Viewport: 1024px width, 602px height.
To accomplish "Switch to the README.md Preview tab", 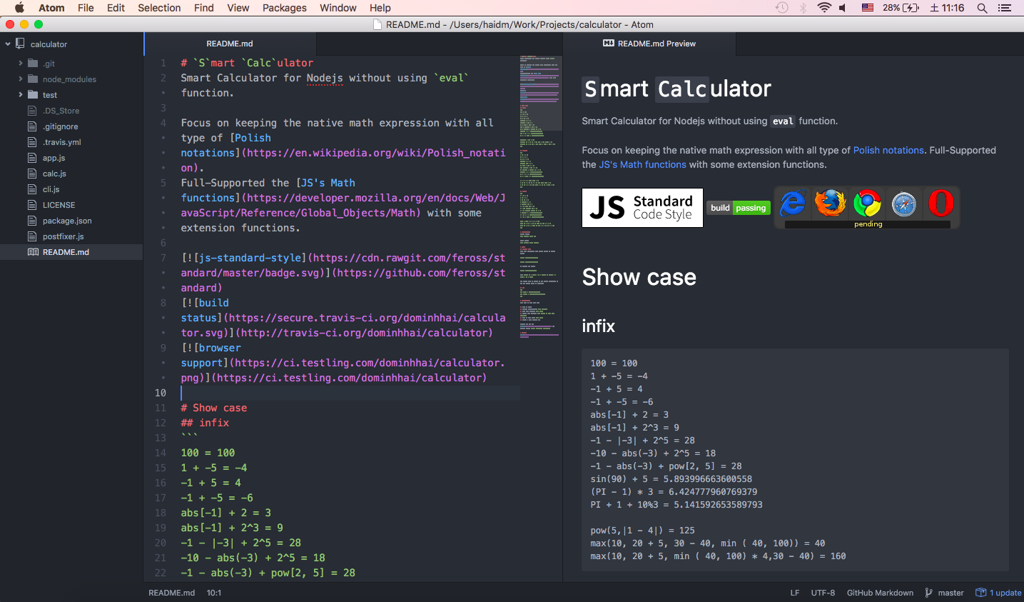I will click(649, 44).
